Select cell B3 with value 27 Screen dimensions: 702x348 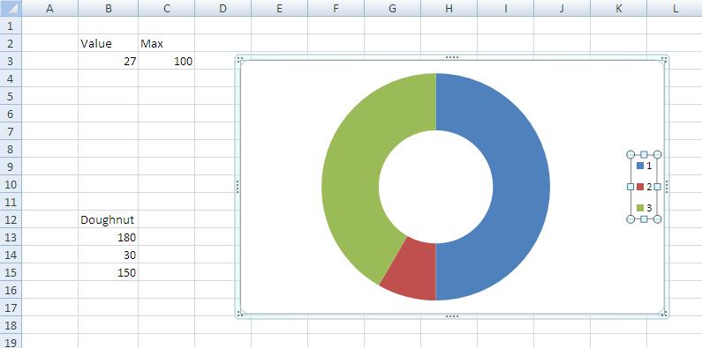108,61
